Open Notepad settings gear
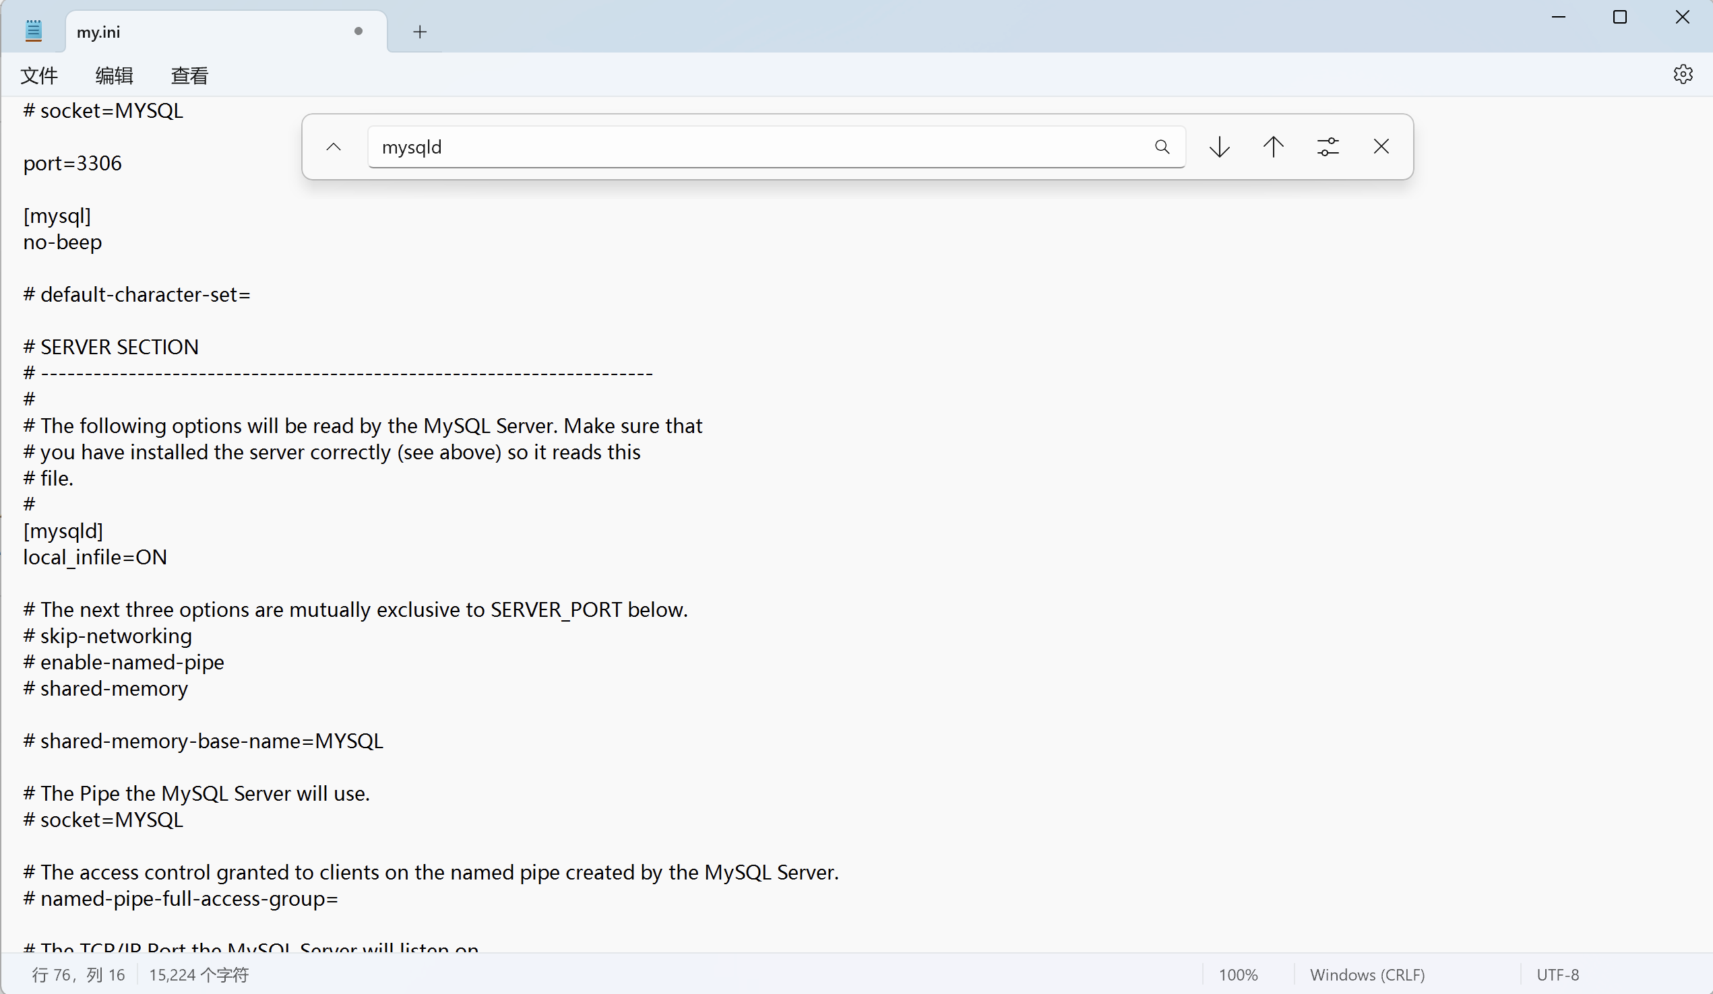This screenshot has height=994, width=1713. click(x=1683, y=74)
